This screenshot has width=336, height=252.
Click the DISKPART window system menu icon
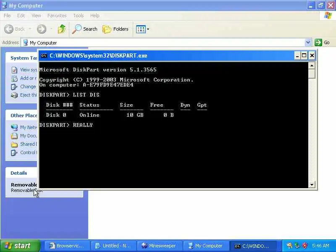click(44, 56)
